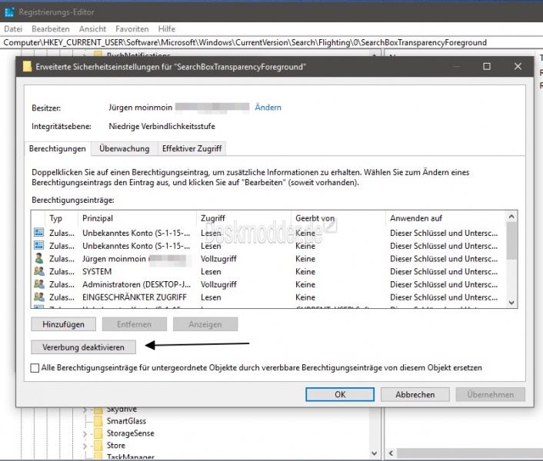Select the SYSTEM permission entry
This screenshot has height=461, width=543.
point(268,271)
